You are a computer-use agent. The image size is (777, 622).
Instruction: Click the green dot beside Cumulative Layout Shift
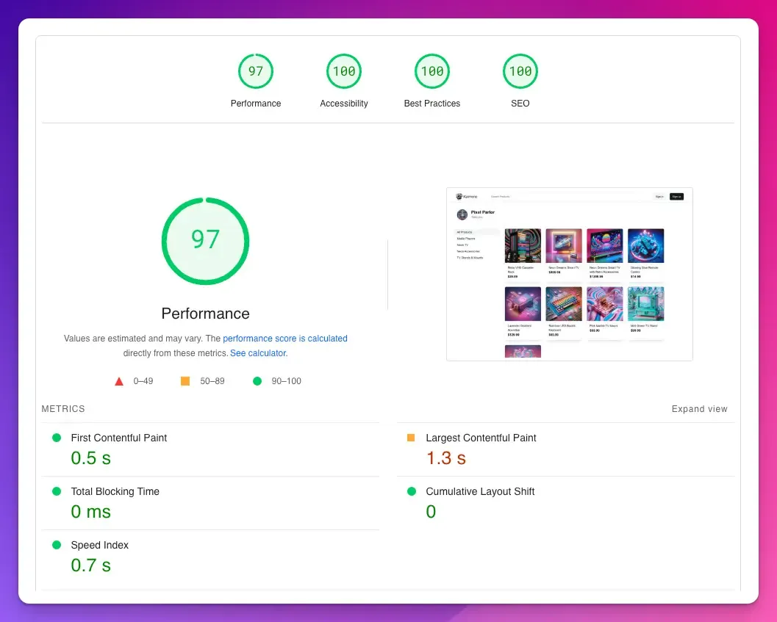click(411, 491)
